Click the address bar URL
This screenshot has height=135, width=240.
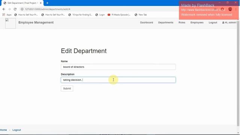pos(48,9)
